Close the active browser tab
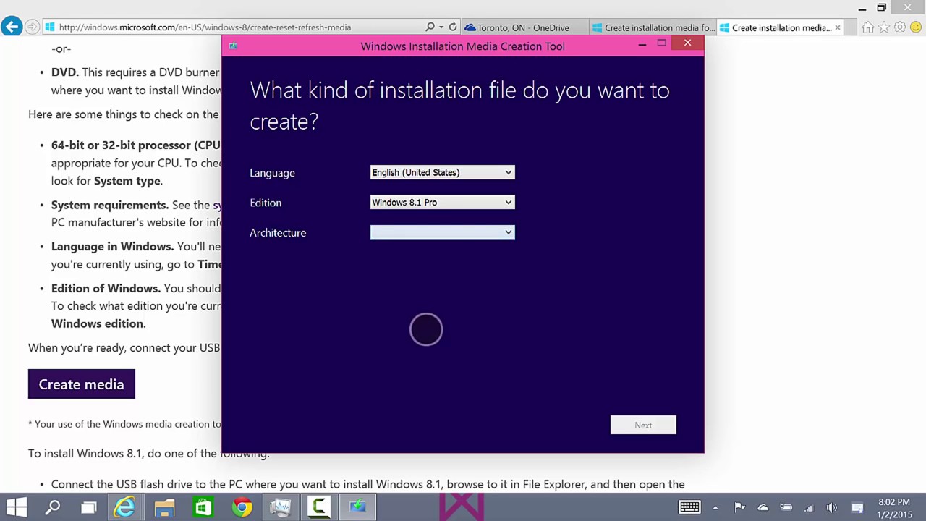Viewport: 926px width, 521px height. 838,27
